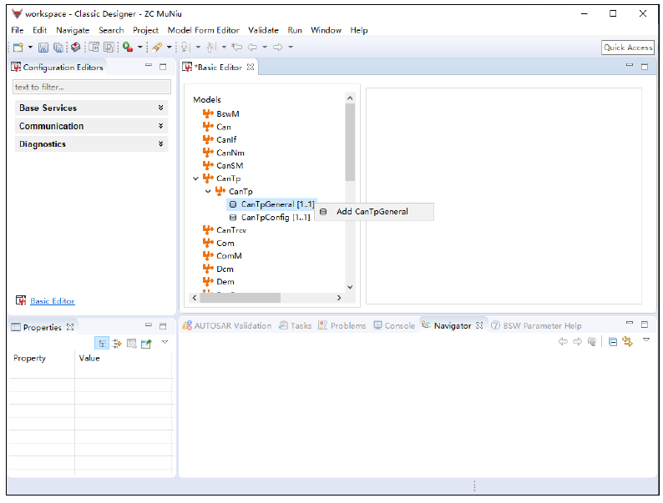This screenshot has width=663, height=503.
Task: Expand the Base Services section
Action: pyautogui.click(x=92, y=108)
